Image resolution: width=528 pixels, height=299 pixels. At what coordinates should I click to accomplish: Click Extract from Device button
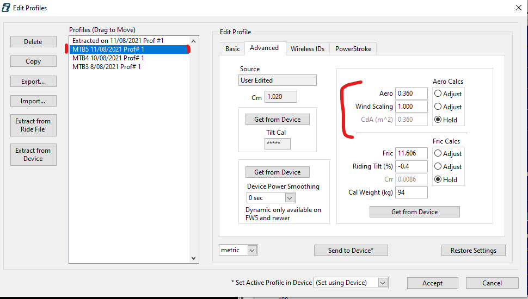33,155
